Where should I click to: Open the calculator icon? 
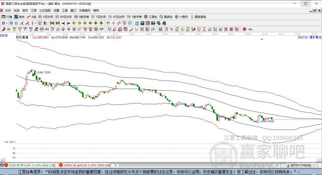coord(142,23)
